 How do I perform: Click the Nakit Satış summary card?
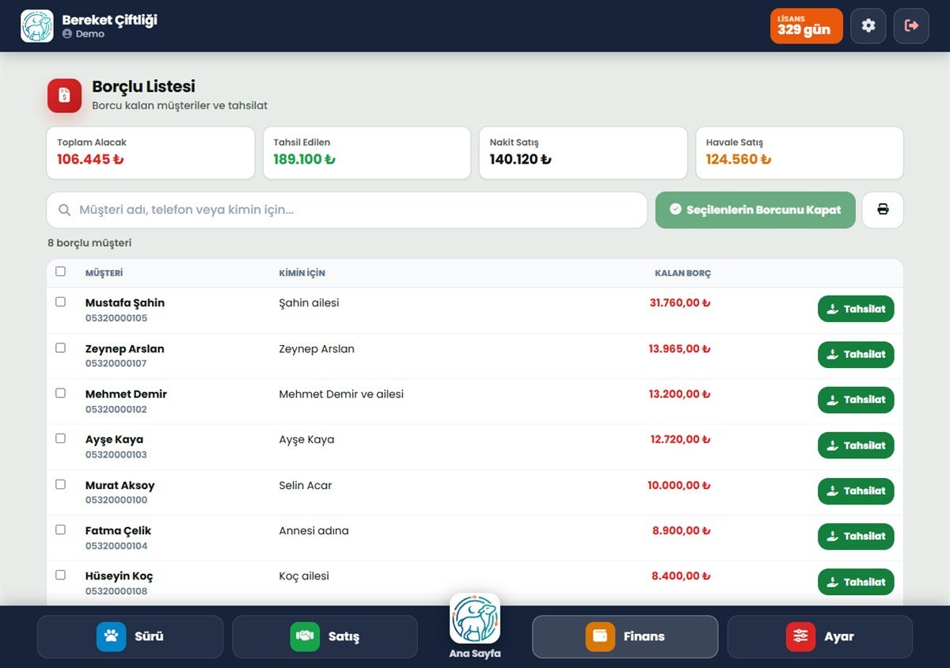583,153
